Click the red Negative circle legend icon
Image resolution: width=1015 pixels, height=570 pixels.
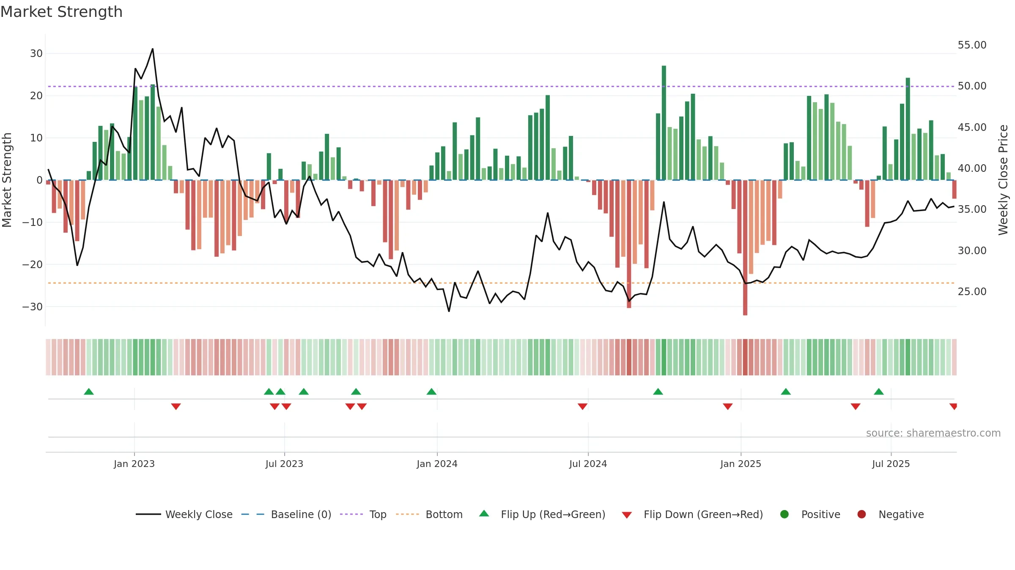tap(861, 514)
